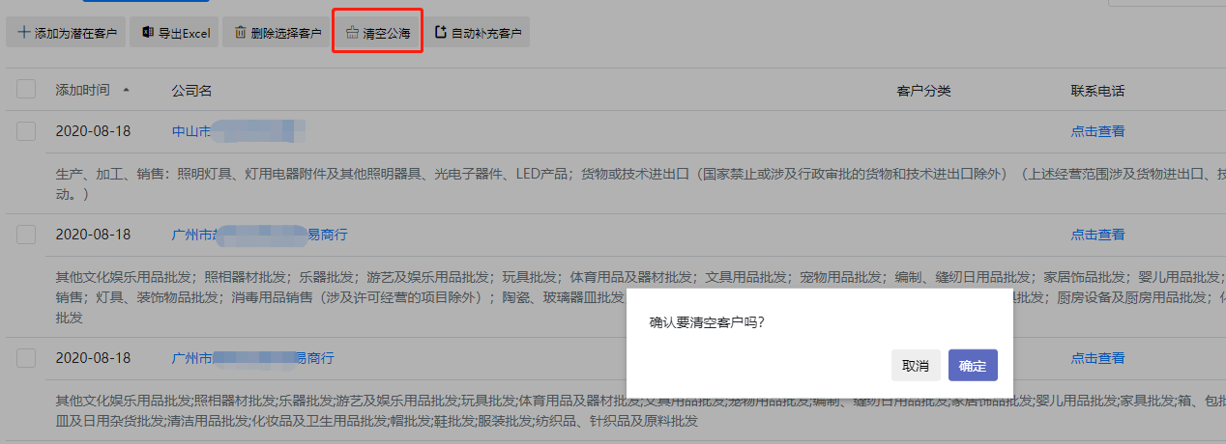Click the plus icon on 添加为潜在客户

[23, 33]
